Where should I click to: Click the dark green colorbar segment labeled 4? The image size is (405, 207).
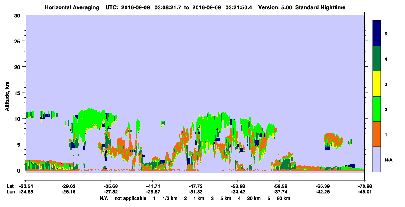tap(377, 59)
